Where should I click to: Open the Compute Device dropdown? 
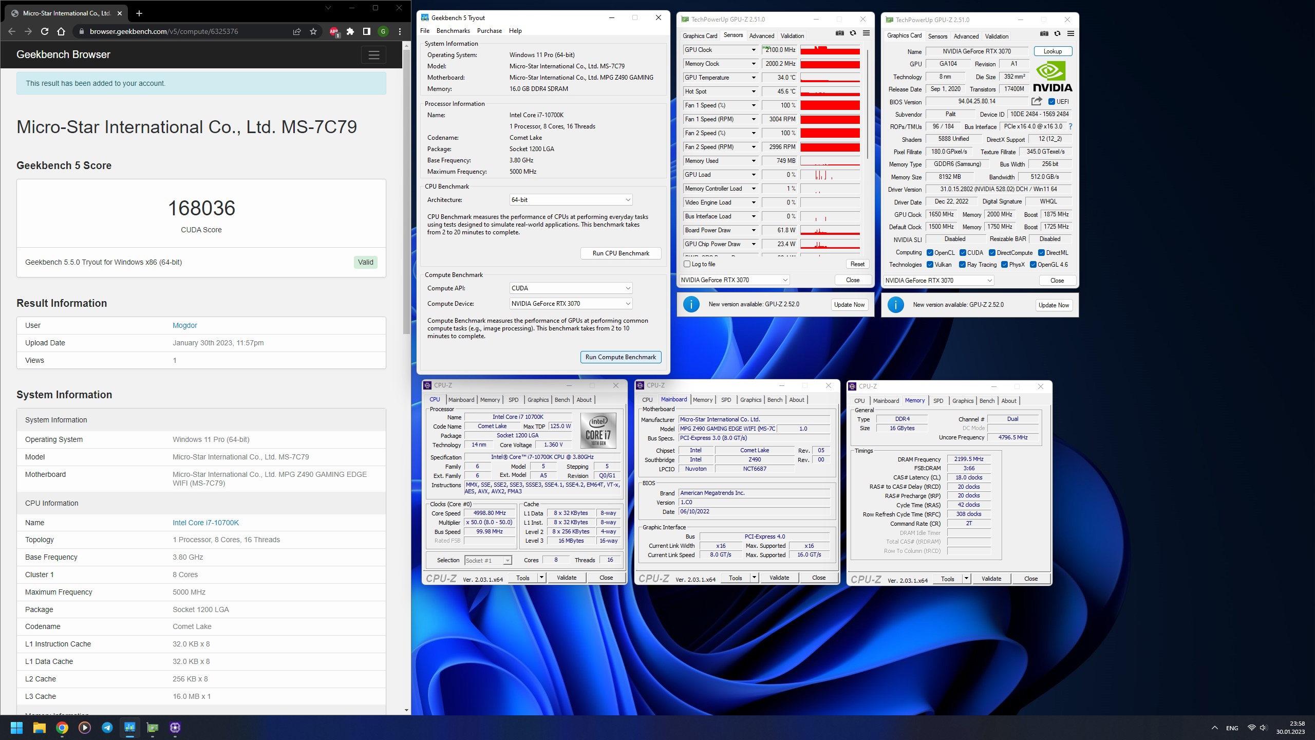(x=571, y=304)
